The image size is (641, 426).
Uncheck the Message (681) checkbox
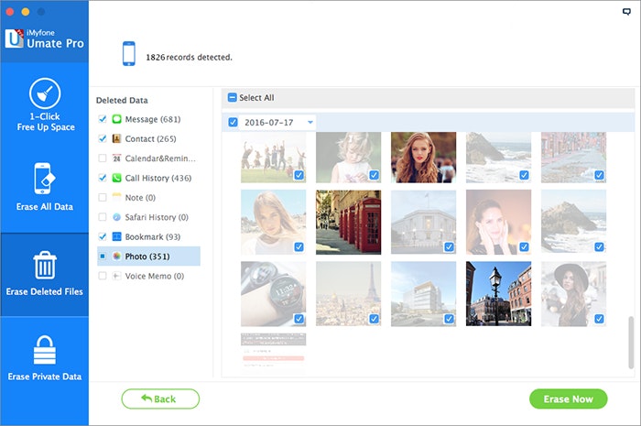pos(103,119)
